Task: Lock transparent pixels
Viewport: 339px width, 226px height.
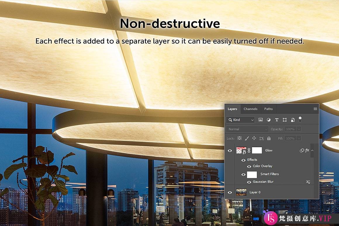Action: tap(239, 138)
